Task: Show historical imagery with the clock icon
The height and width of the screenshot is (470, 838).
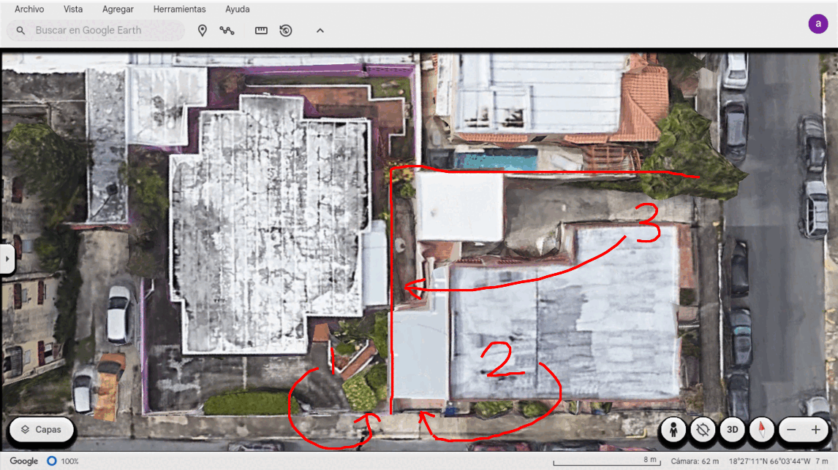Action: coord(286,31)
